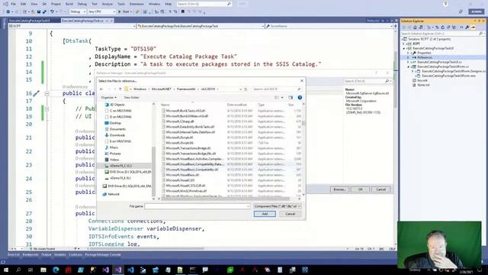
Task: Select Pictures in the file dialog sidebar
Action: tap(114, 154)
